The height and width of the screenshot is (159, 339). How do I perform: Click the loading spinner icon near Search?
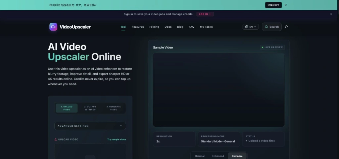[x=286, y=27]
